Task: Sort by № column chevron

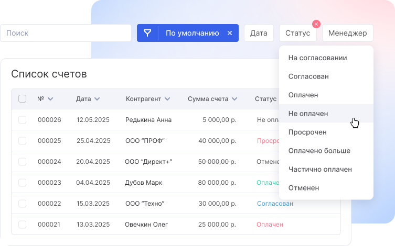Action: click(50, 99)
